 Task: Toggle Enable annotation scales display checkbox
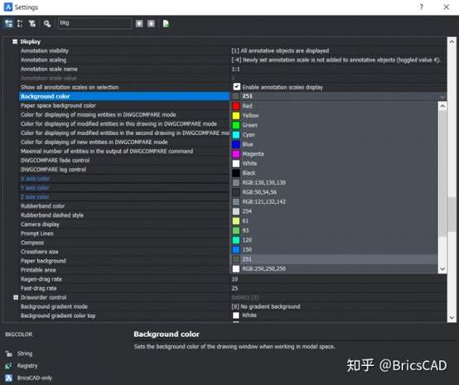(236, 87)
